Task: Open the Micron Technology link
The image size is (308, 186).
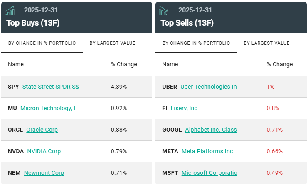Action: point(48,108)
